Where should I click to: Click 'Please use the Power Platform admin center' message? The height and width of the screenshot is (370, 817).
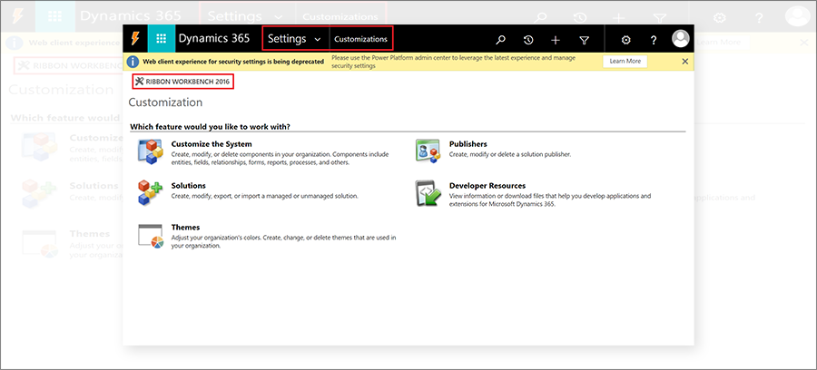453,62
